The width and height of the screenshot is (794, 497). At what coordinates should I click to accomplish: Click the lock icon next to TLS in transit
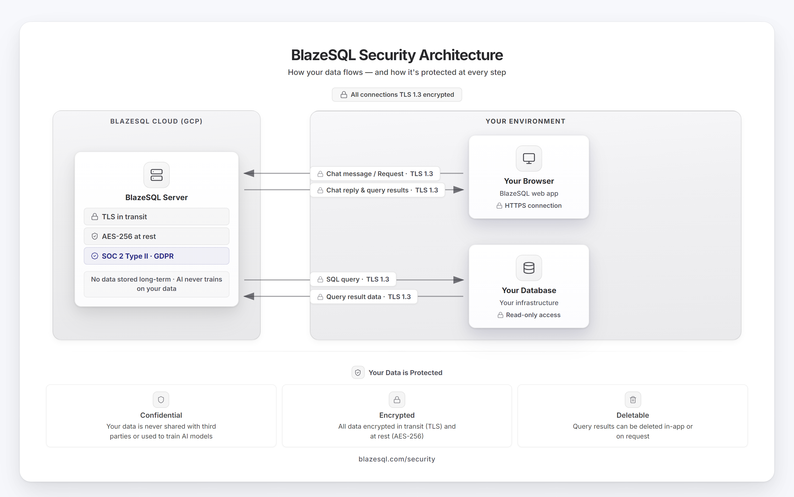click(95, 217)
